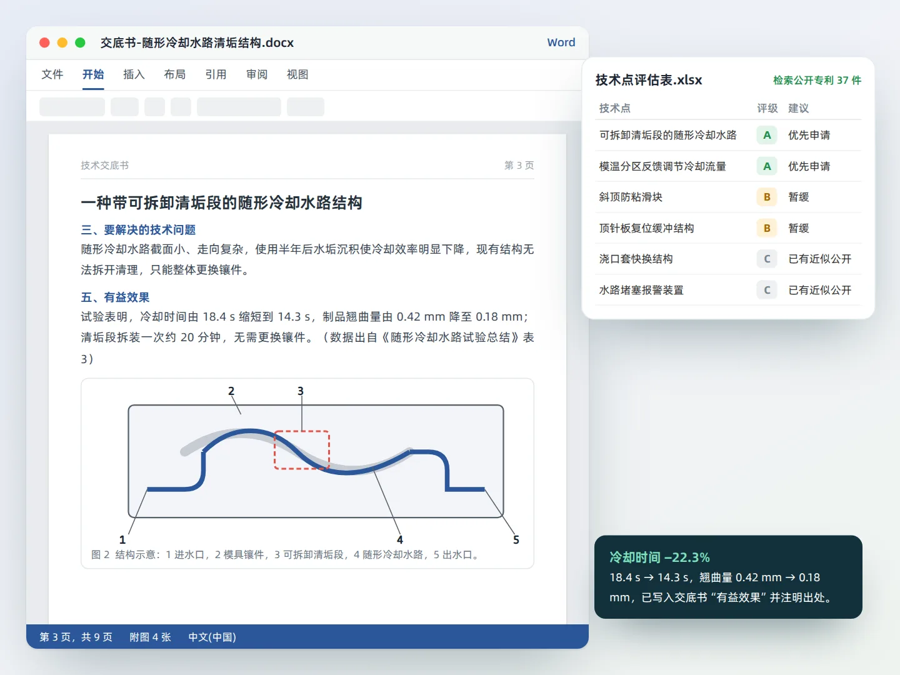Screen dimensions: 900x675
Task: Click 暂缓 in 顶针板复位缓冲结构 row
Action: 799,228
